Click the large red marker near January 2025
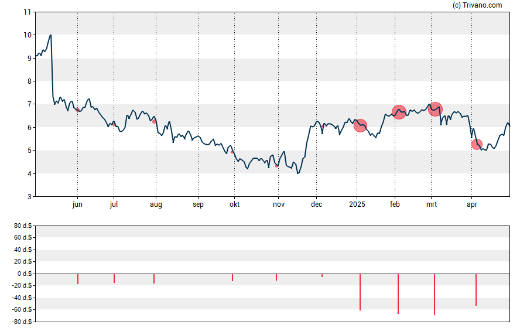Screen dimensions: 520x331 pyautogui.click(x=360, y=126)
